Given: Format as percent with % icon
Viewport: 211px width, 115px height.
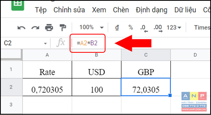Looking at the screenshot, I should tap(131, 27).
